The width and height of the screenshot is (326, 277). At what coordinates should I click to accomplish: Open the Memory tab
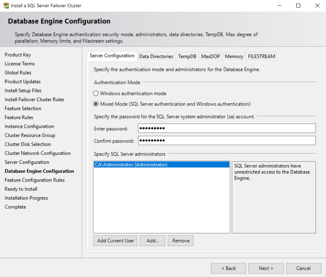point(234,56)
